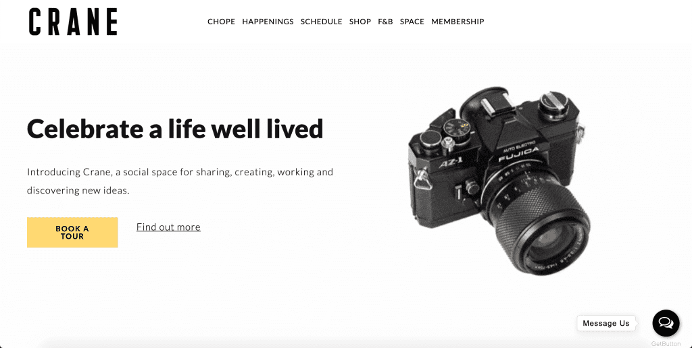692x348 pixels.
Task: Open the black chat bubble icon
Action: 666,323
